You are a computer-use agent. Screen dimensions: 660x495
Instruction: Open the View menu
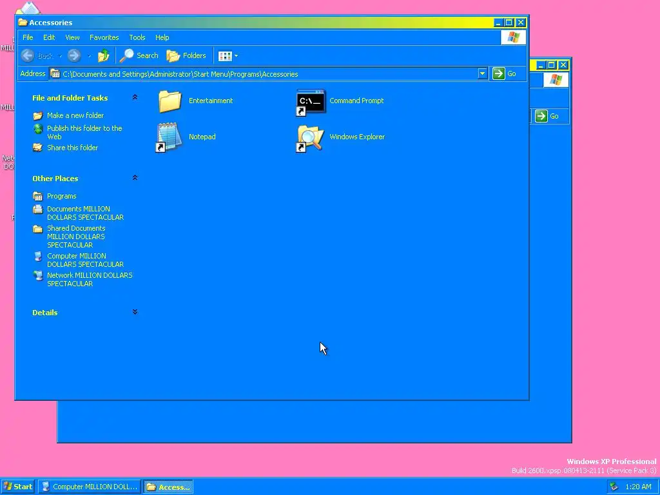72,37
